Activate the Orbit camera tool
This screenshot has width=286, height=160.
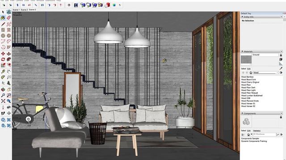pos(3,89)
